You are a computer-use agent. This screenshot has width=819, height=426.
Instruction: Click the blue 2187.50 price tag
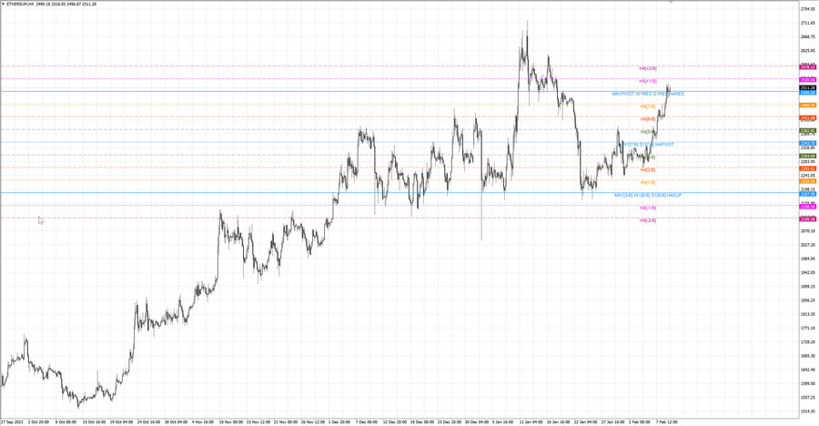coord(806,194)
